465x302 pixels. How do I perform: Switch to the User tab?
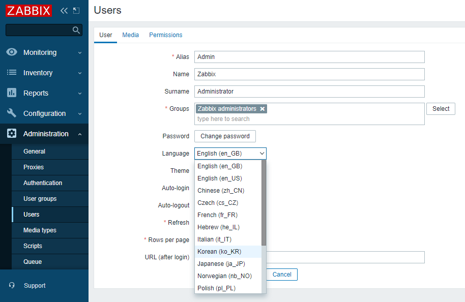tap(106, 35)
